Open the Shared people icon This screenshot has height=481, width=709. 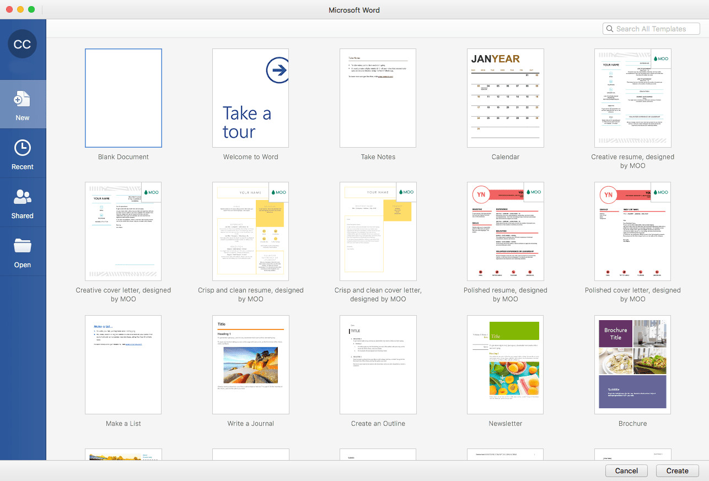(23, 197)
